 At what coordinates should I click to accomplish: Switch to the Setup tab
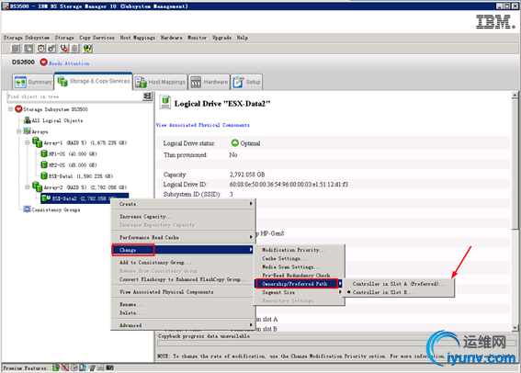(246, 82)
